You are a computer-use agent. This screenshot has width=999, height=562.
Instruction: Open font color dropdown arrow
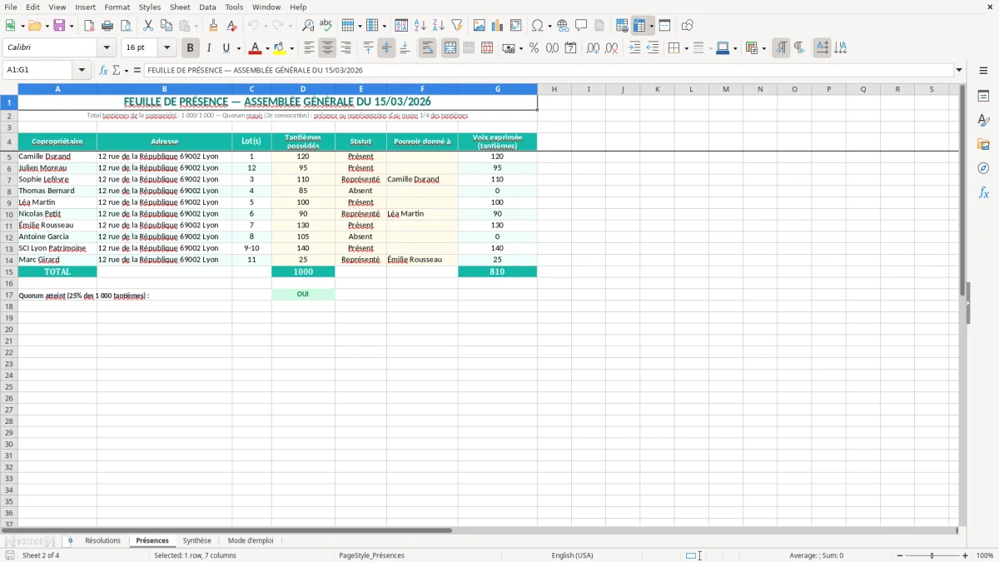pyautogui.click(x=267, y=48)
